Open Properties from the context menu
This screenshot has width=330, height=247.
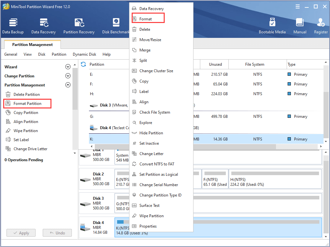click(x=161, y=226)
